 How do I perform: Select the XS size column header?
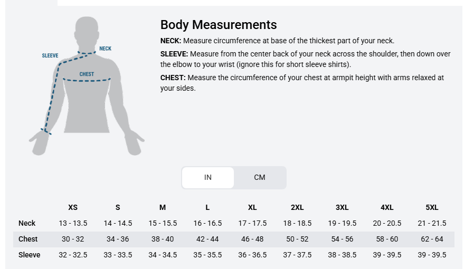[73, 207]
